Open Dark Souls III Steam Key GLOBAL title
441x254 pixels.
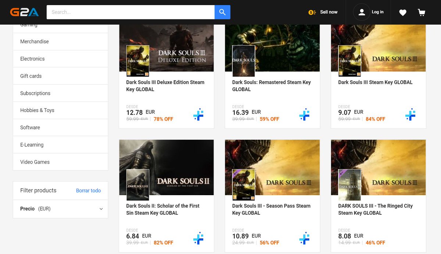[x=375, y=82]
